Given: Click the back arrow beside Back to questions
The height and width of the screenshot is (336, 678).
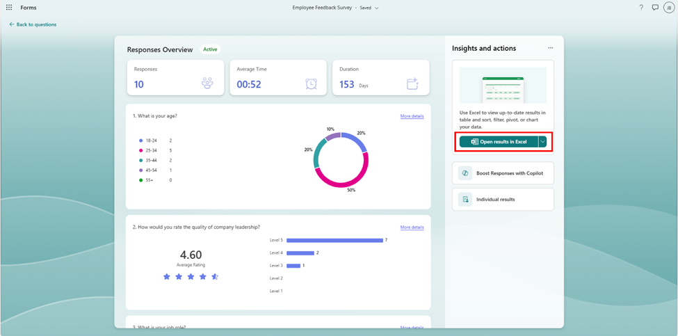Looking at the screenshot, I should (12, 24).
